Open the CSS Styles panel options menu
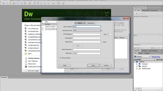Image resolution: width=163 pixels, height=91 pixels. point(161,10)
